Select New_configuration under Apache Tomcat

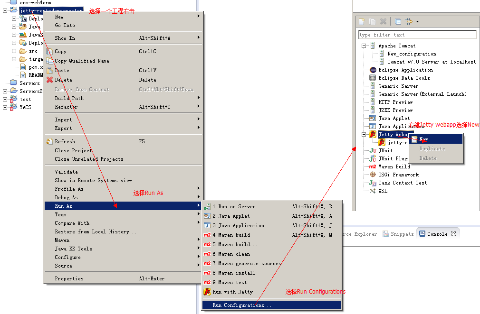point(412,54)
